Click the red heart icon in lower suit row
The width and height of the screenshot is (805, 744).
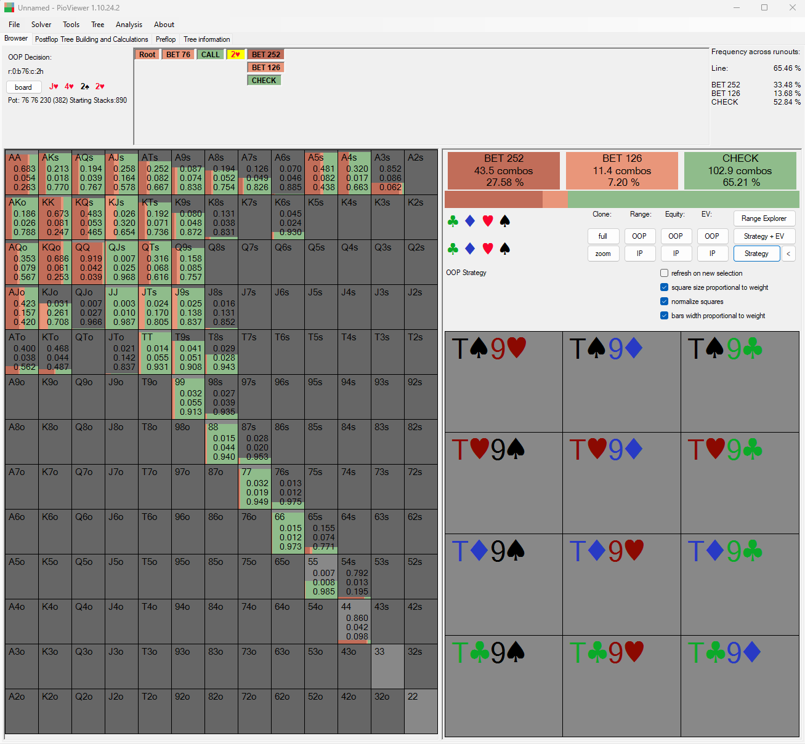pyautogui.click(x=487, y=249)
